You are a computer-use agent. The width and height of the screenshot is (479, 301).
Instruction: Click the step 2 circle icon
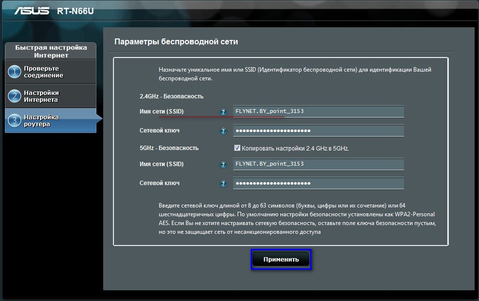point(14,96)
